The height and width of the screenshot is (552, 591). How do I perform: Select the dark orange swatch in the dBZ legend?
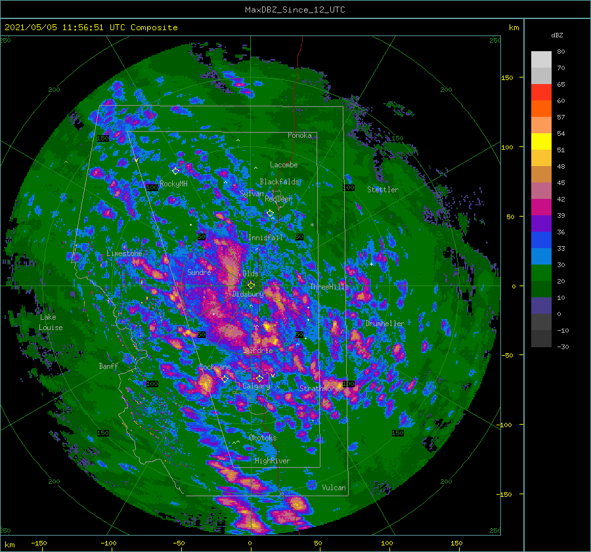(x=541, y=109)
